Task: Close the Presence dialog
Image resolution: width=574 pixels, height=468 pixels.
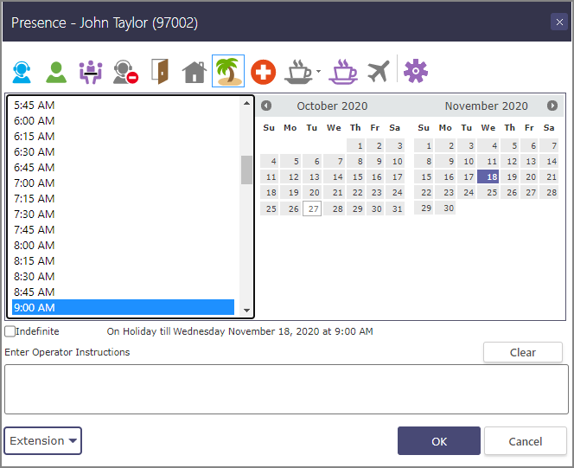Action: tap(559, 22)
